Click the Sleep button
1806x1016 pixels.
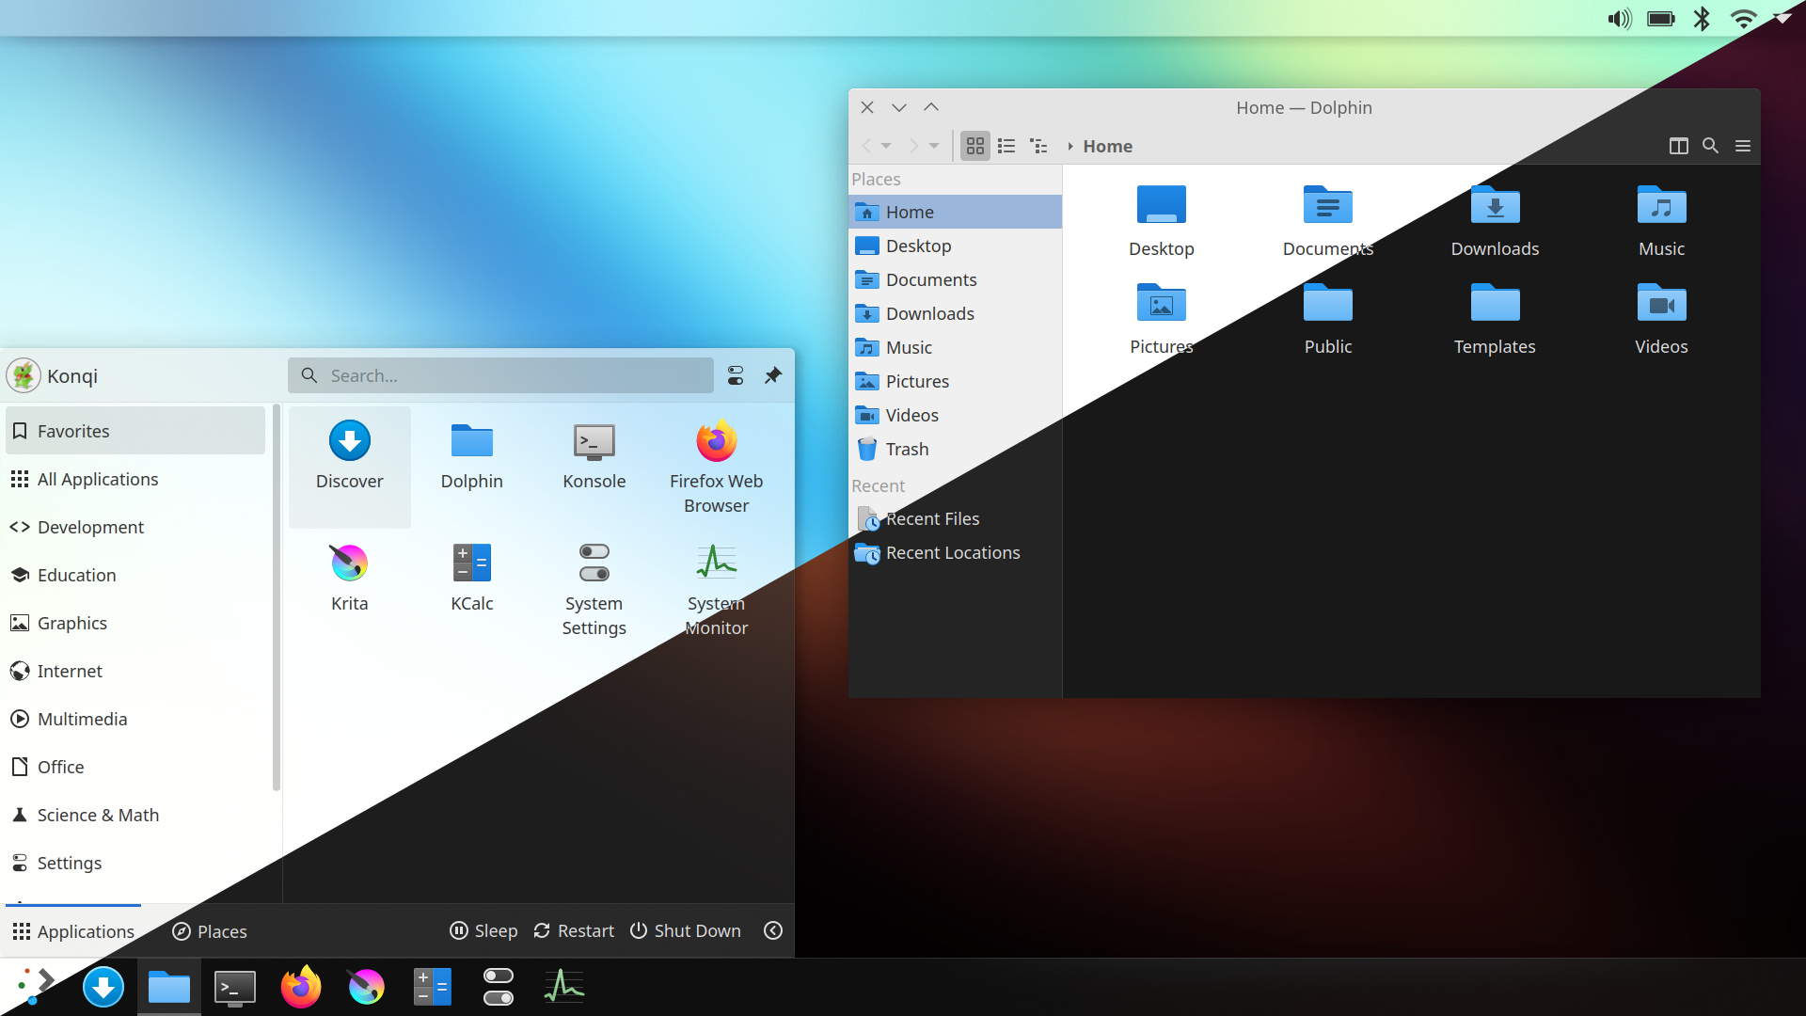[483, 930]
